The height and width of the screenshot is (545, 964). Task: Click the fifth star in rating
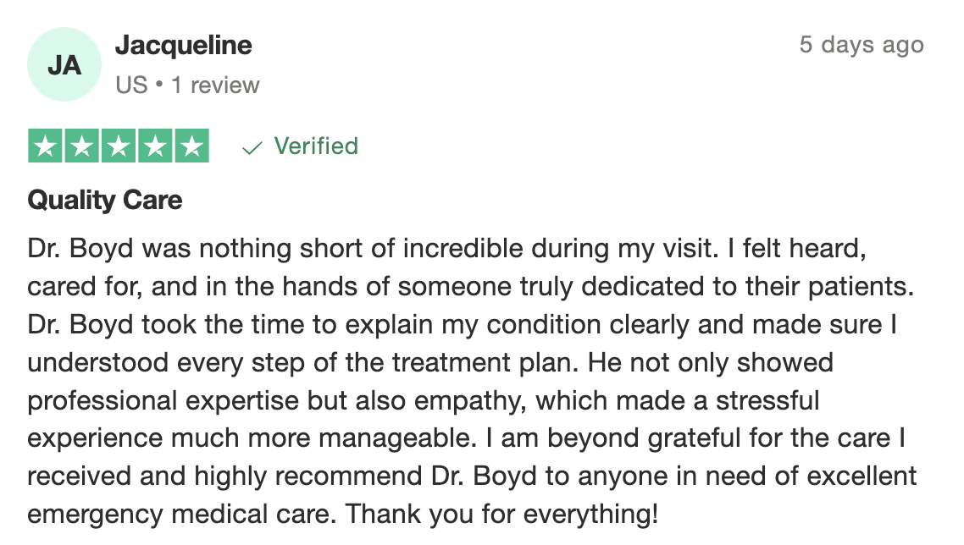click(191, 146)
